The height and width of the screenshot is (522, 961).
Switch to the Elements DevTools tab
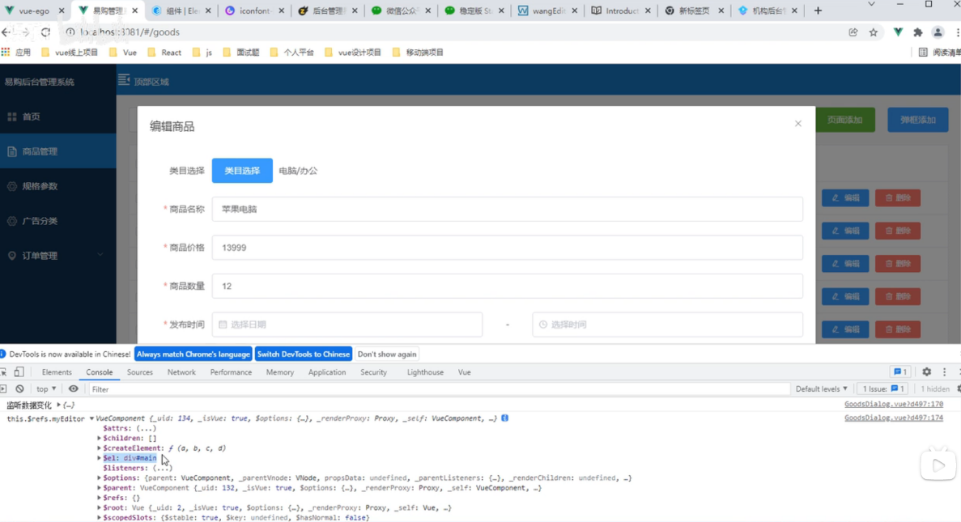point(57,372)
